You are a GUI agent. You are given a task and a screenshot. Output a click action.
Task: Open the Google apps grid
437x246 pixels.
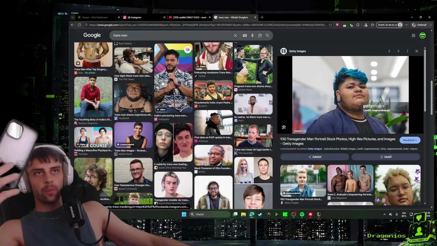tap(413, 36)
